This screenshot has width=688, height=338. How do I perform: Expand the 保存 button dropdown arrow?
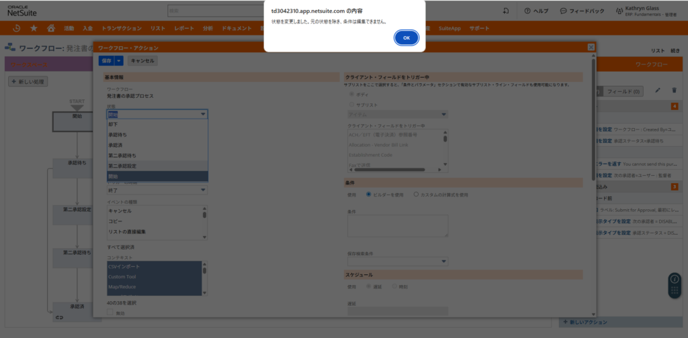(x=119, y=60)
